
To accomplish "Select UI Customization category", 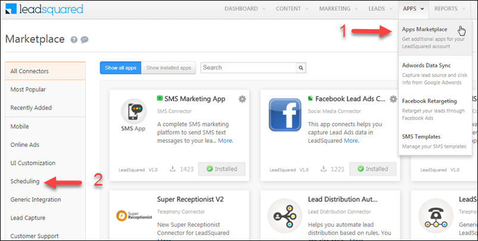I will click(x=45, y=163).
